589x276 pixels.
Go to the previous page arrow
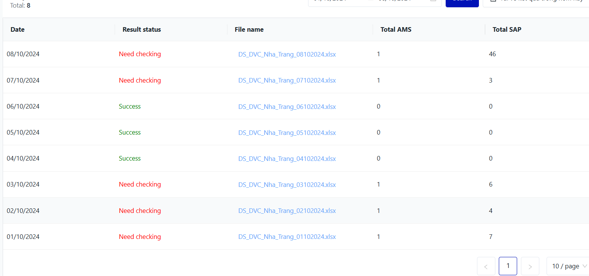click(x=486, y=266)
